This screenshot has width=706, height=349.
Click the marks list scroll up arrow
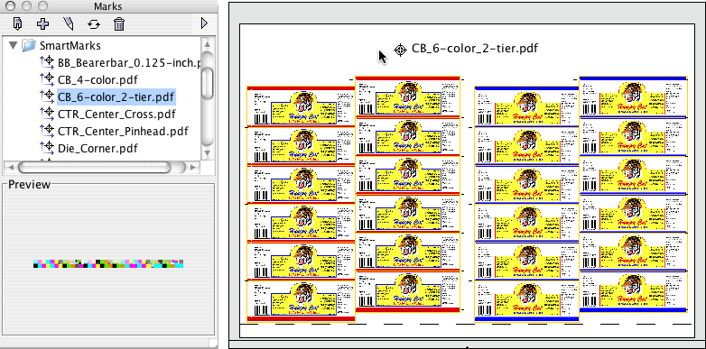pyautogui.click(x=207, y=44)
